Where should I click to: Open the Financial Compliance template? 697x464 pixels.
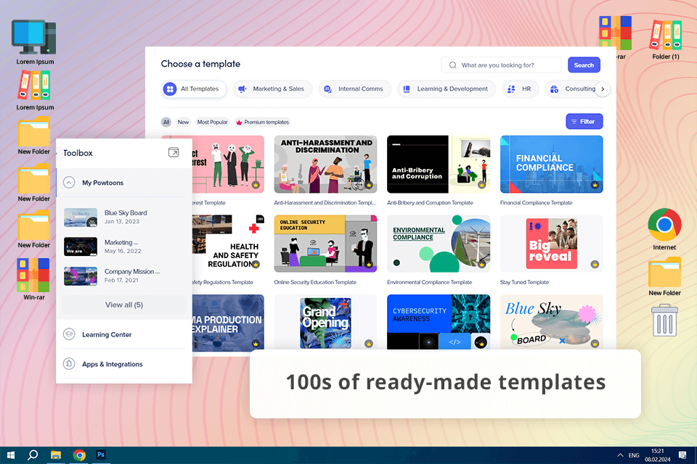coord(552,165)
